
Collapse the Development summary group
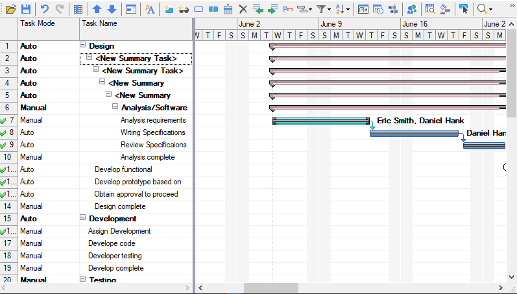click(x=82, y=219)
